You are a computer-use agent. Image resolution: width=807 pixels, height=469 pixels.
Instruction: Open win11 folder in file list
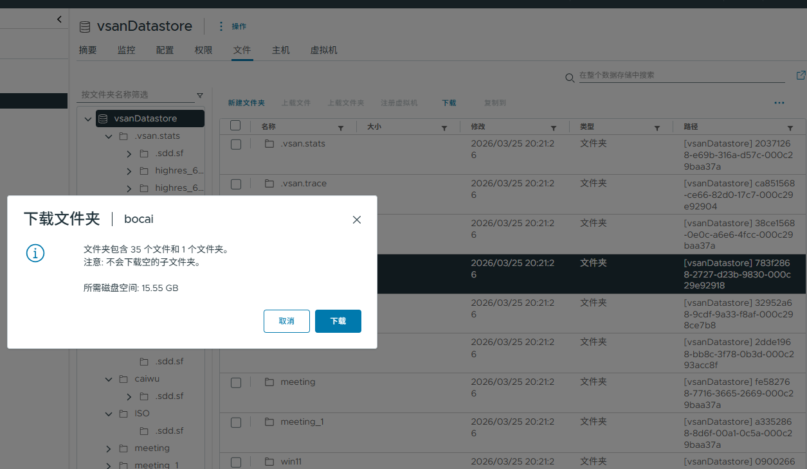[291, 461]
